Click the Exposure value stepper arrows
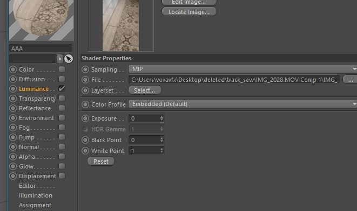 (161, 118)
